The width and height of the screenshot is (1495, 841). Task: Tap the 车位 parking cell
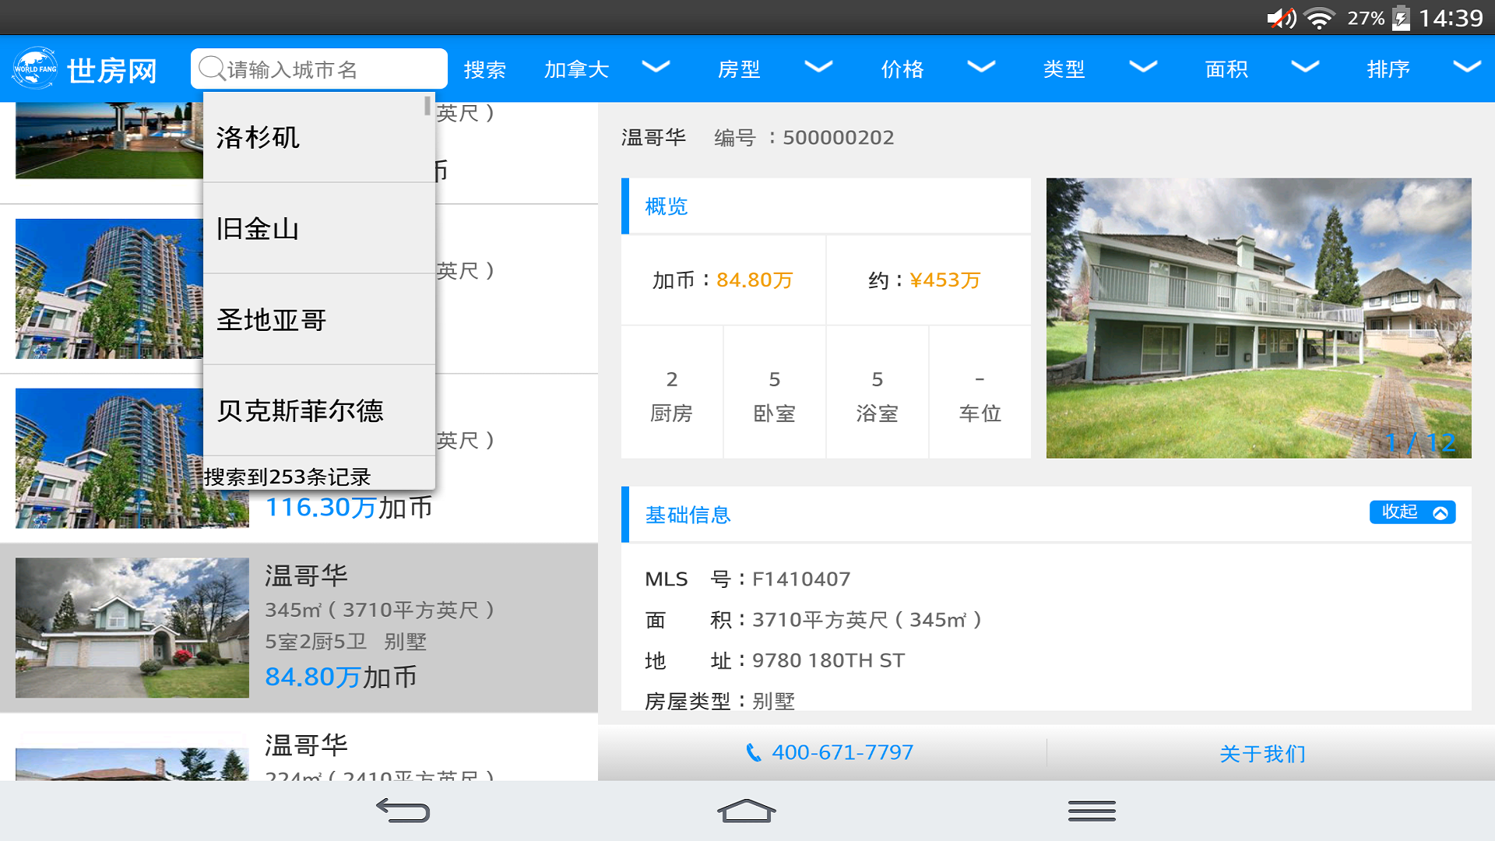click(980, 393)
